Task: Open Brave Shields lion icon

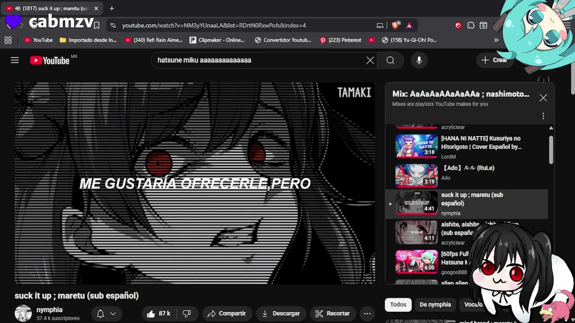Action: tap(396, 26)
